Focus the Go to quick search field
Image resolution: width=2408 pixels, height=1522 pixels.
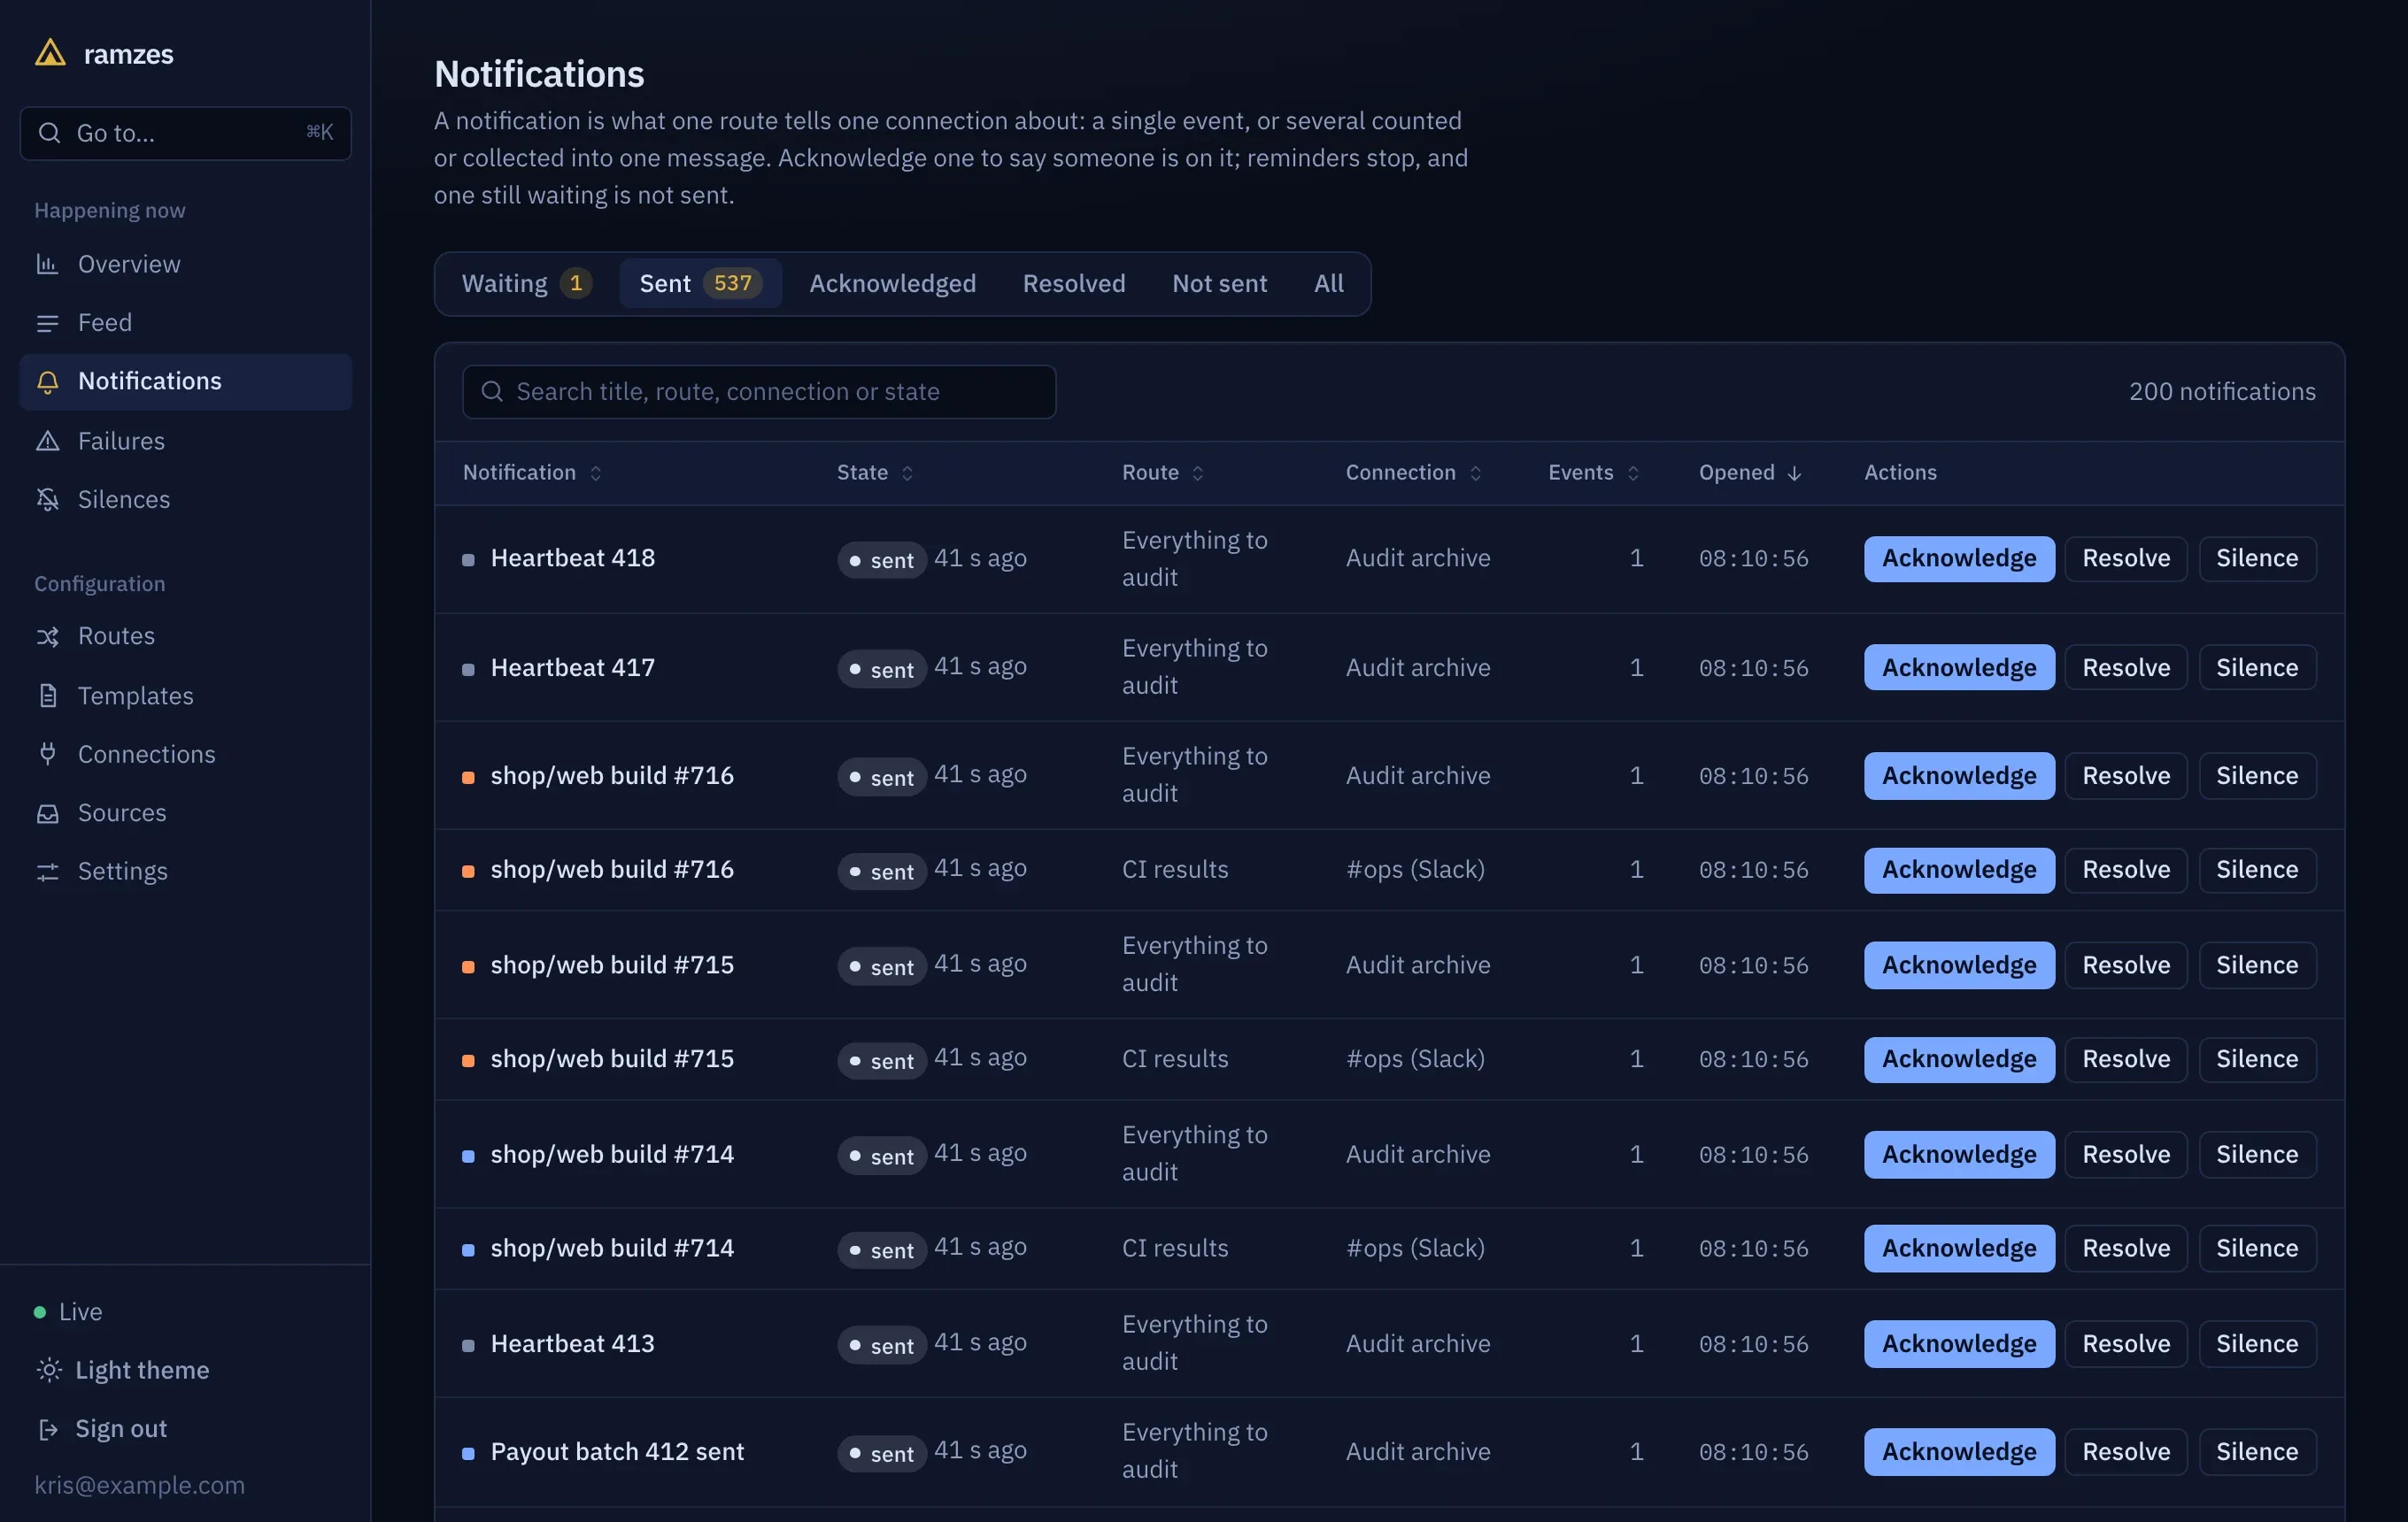186,133
